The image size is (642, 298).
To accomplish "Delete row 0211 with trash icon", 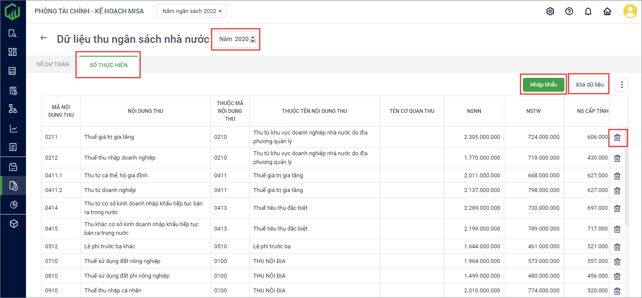I will point(617,138).
